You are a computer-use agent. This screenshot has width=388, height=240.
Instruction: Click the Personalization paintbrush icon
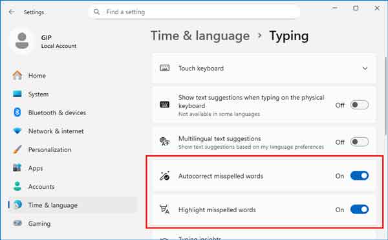[x=17, y=149]
